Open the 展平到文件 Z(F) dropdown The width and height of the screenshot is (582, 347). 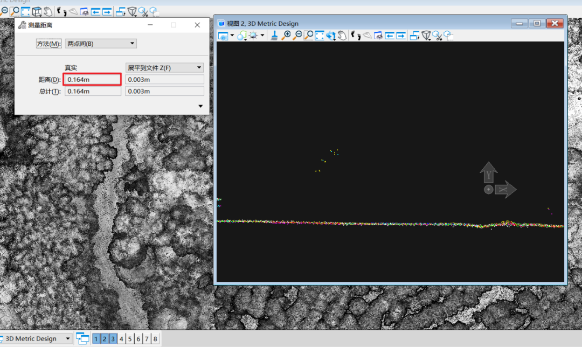coord(164,67)
